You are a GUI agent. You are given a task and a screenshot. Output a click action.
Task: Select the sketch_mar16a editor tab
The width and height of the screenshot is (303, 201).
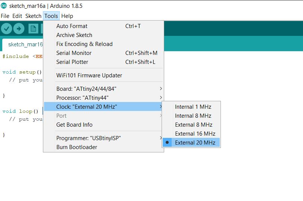click(x=25, y=44)
